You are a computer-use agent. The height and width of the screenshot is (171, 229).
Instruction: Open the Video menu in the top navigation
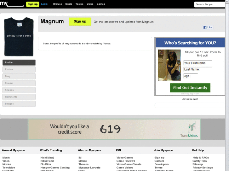[x=90, y=4]
